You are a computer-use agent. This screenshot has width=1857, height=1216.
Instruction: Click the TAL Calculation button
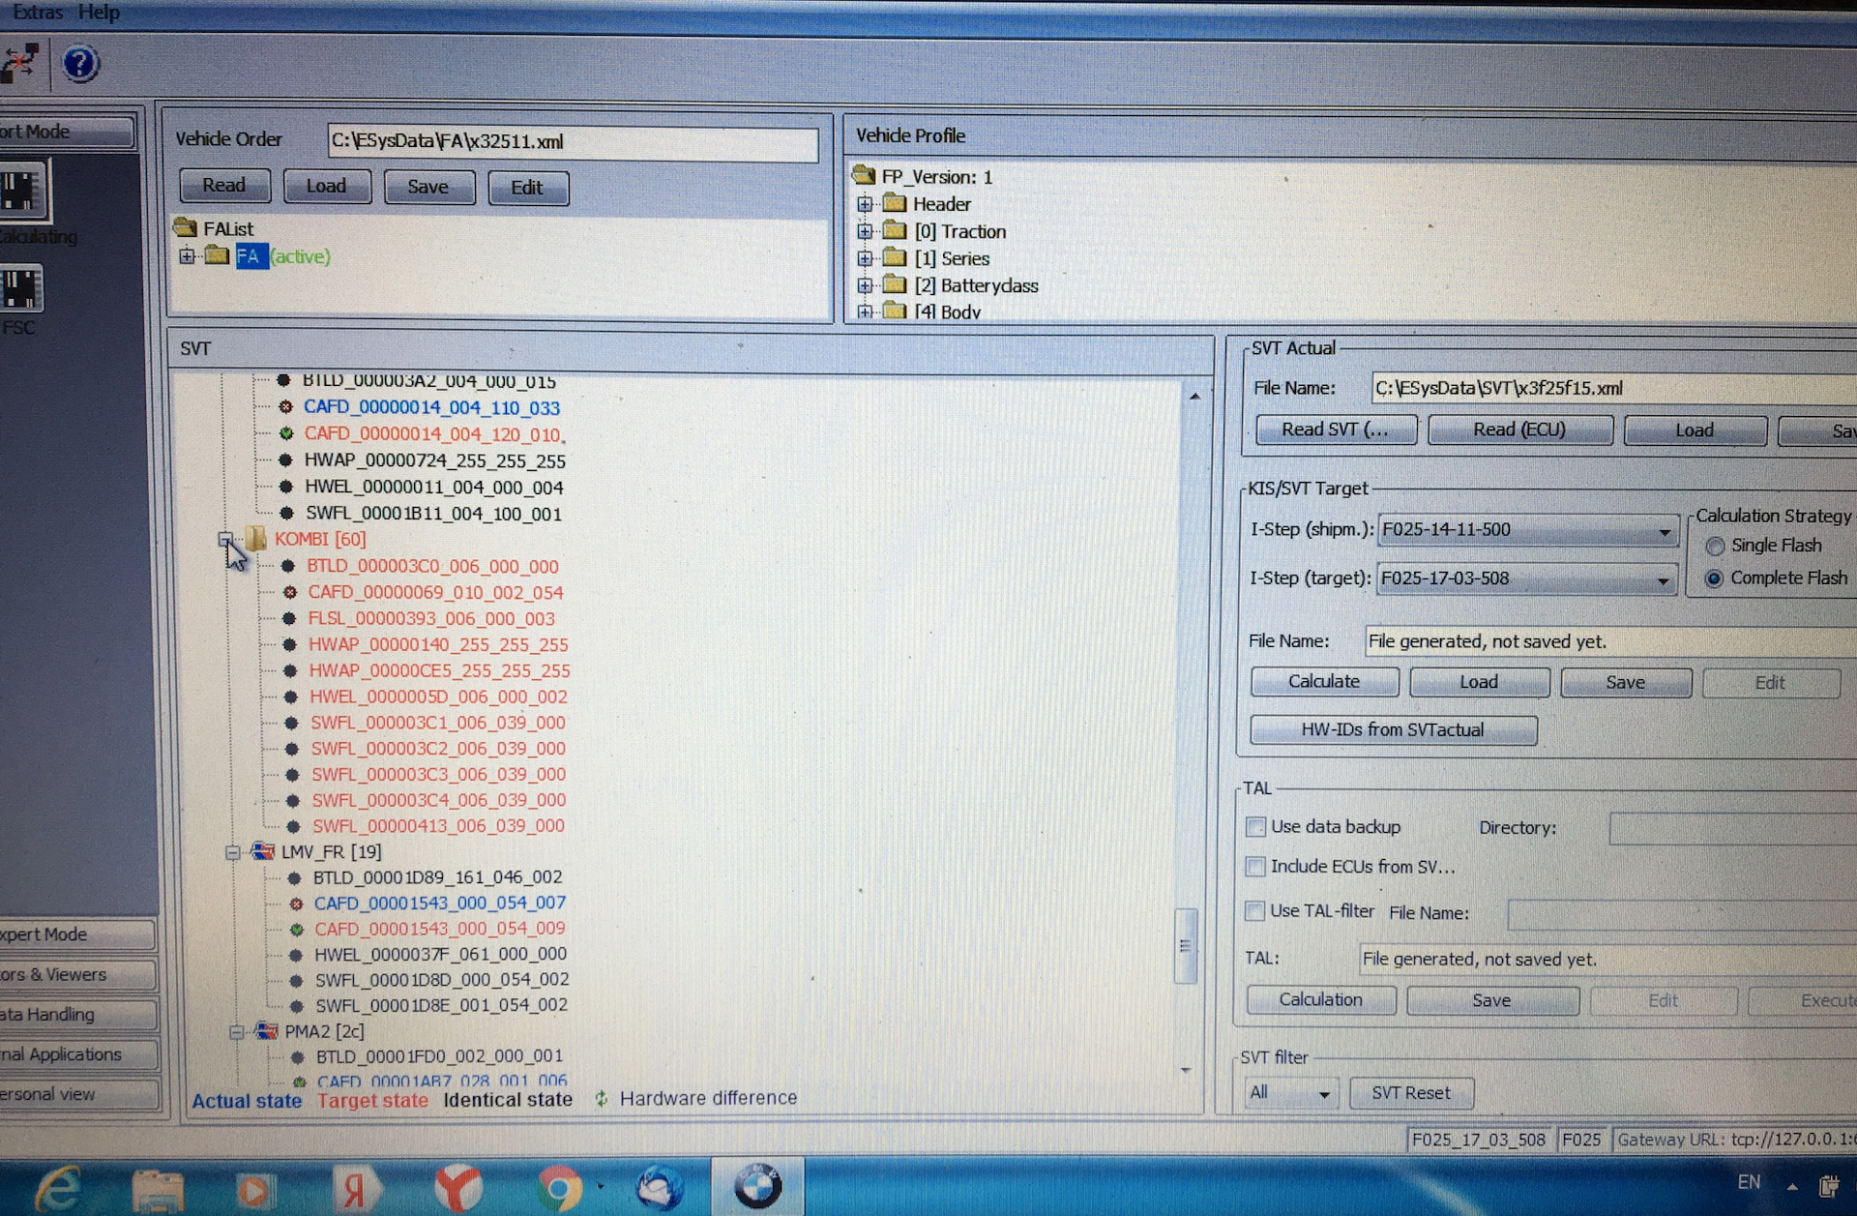point(1321,1000)
